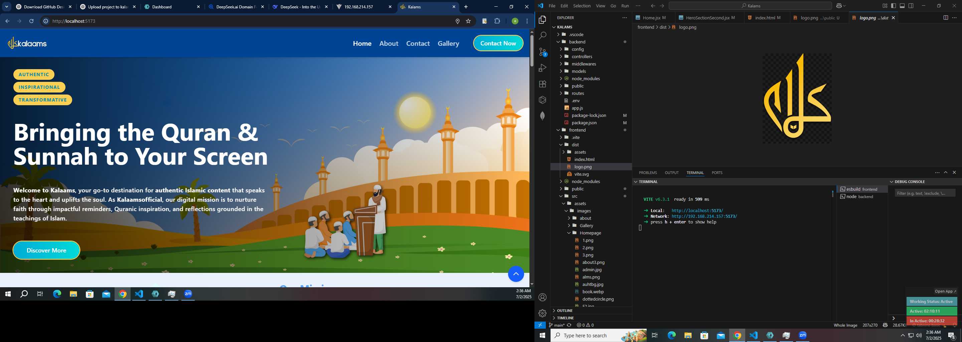Screen dimensions: 962x342
Task: Click the localhost:5173 link in terminal
Action: 697,210
